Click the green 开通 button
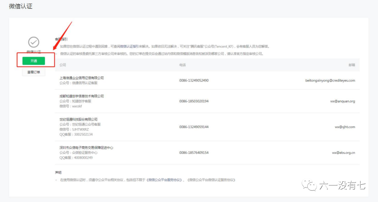 [34, 61]
